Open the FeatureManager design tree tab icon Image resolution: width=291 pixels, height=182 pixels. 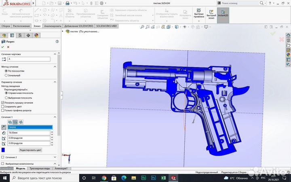pyautogui.click(x=4, y=35)
